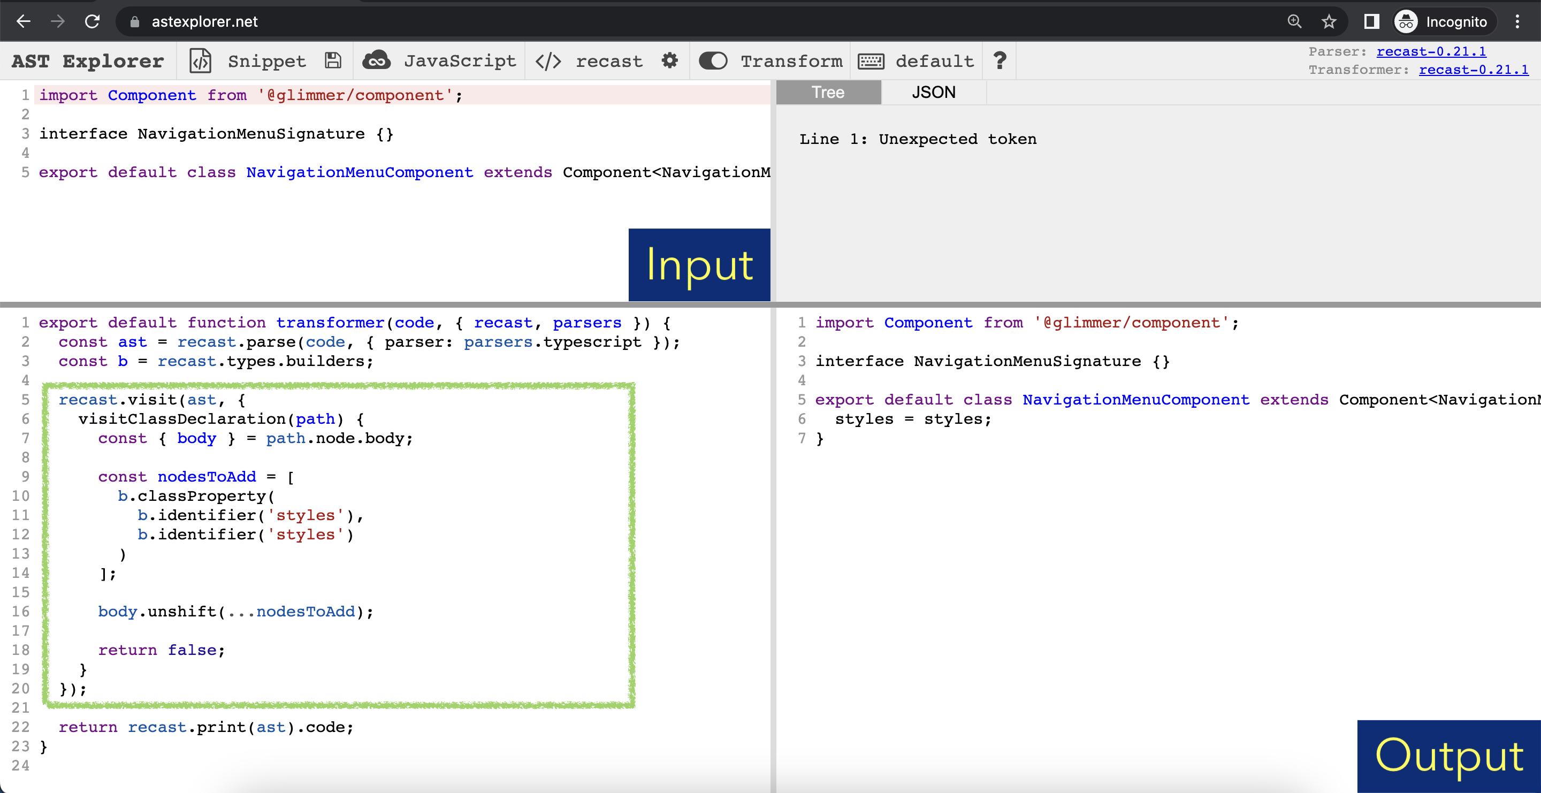
Task: Click the cloud icon beside JavaScript
Action: [x=376, y=61]
